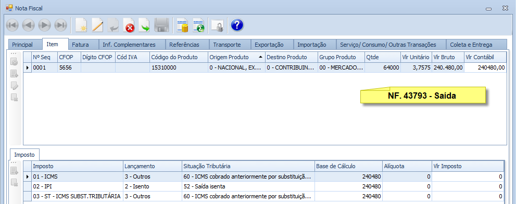Viewport: 516px width, 204px height.
Task: Click the Situação Tributária column header
Action: point(248,166)
